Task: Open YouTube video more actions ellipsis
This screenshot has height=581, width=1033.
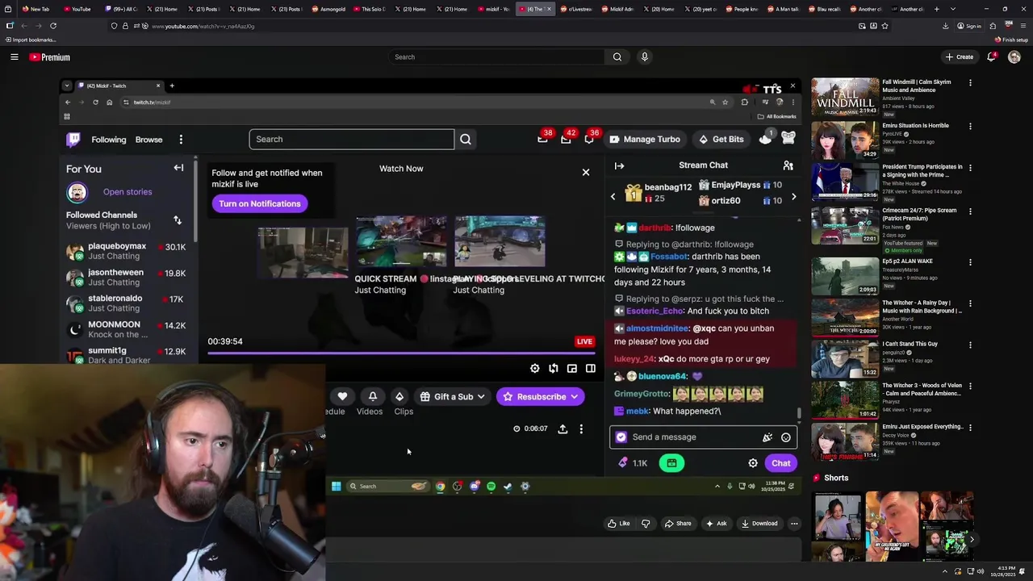Action: [794, 524]
